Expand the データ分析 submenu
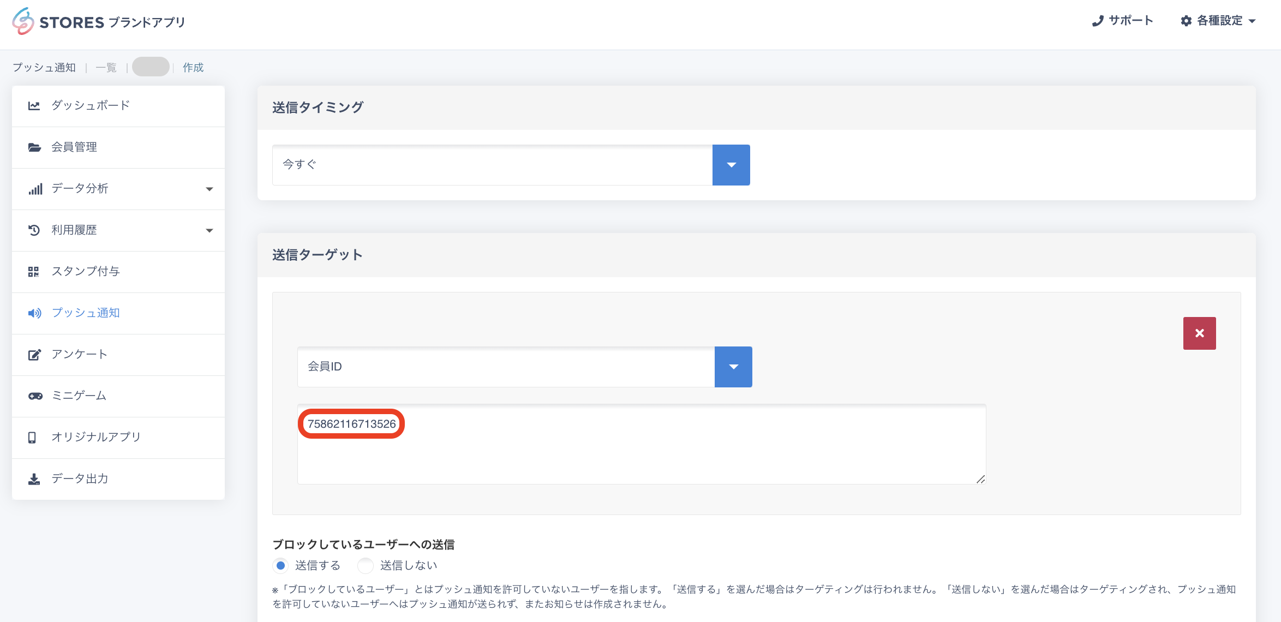Viewport: 1281px width, 622px height. 209,189
